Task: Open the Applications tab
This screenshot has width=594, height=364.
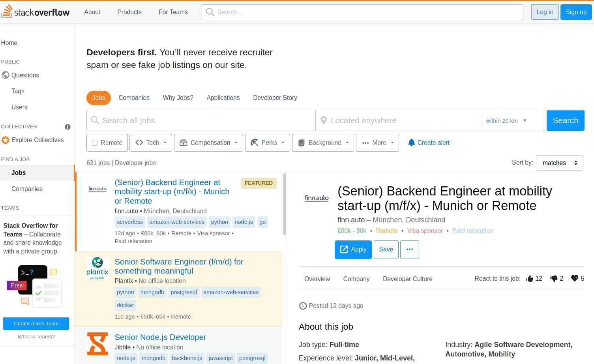Action: [x=223, y=98]
